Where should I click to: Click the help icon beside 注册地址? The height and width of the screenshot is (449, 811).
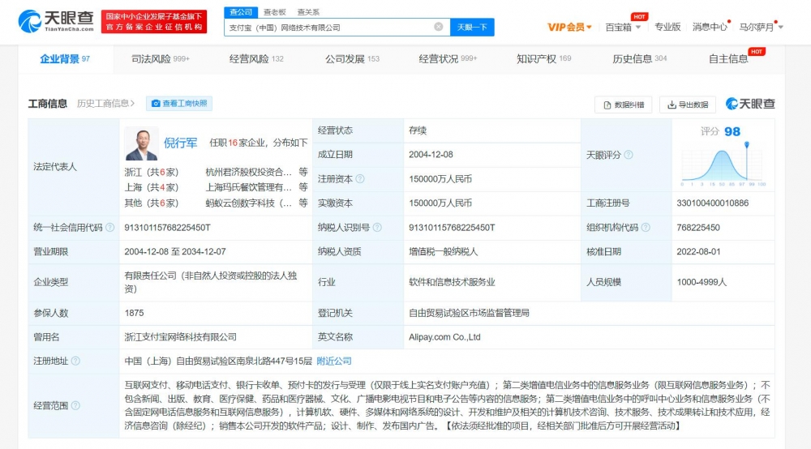[75, 361]
